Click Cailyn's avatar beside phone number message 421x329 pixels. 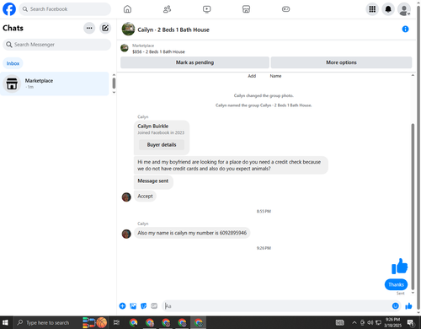pyautogui.click(x=126, y=234)
